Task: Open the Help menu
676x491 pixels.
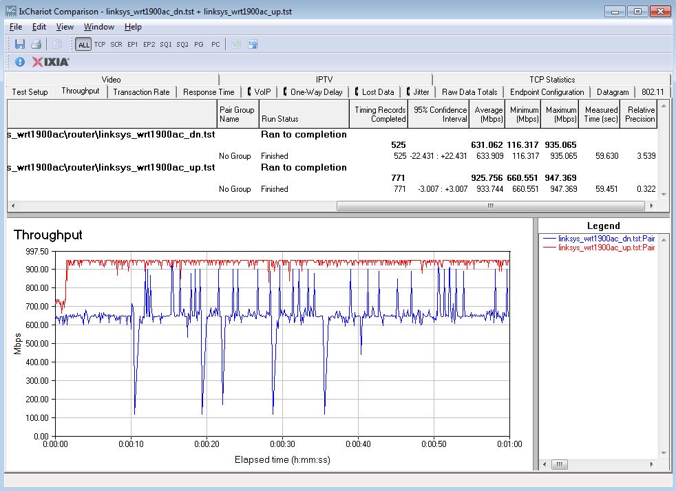Action: pyautogui.click(x=133, y=27)
